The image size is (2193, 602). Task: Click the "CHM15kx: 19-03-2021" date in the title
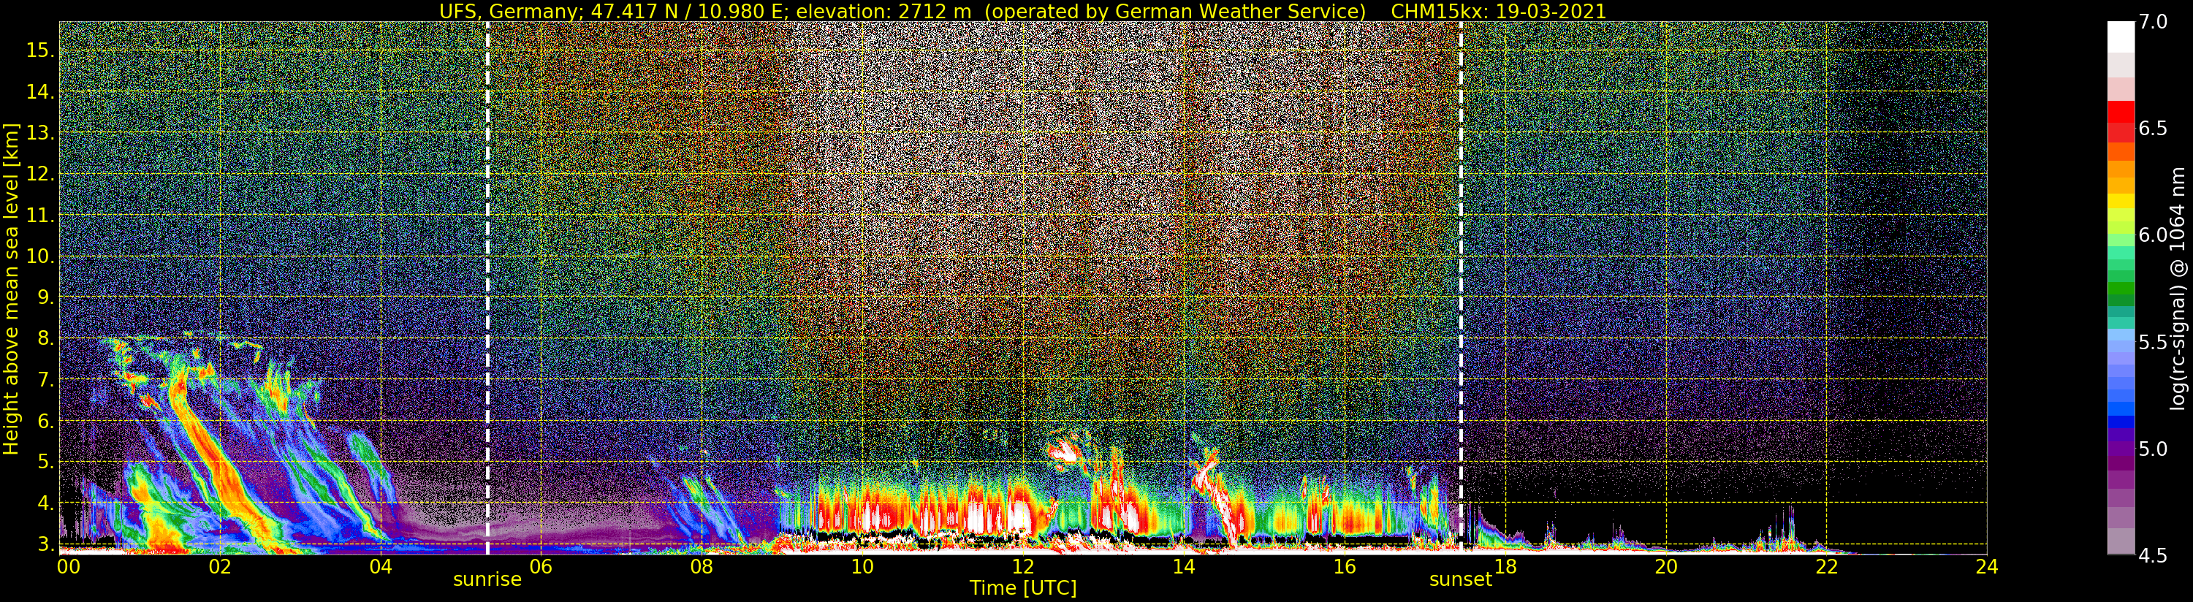tap(1498, 11)
